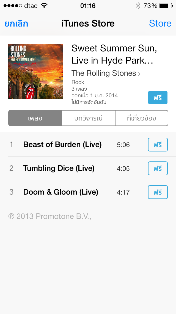This screenshot has width=176, height=314.
Task: Tap the cellular signal dots
Action: (x=13, y=6)
